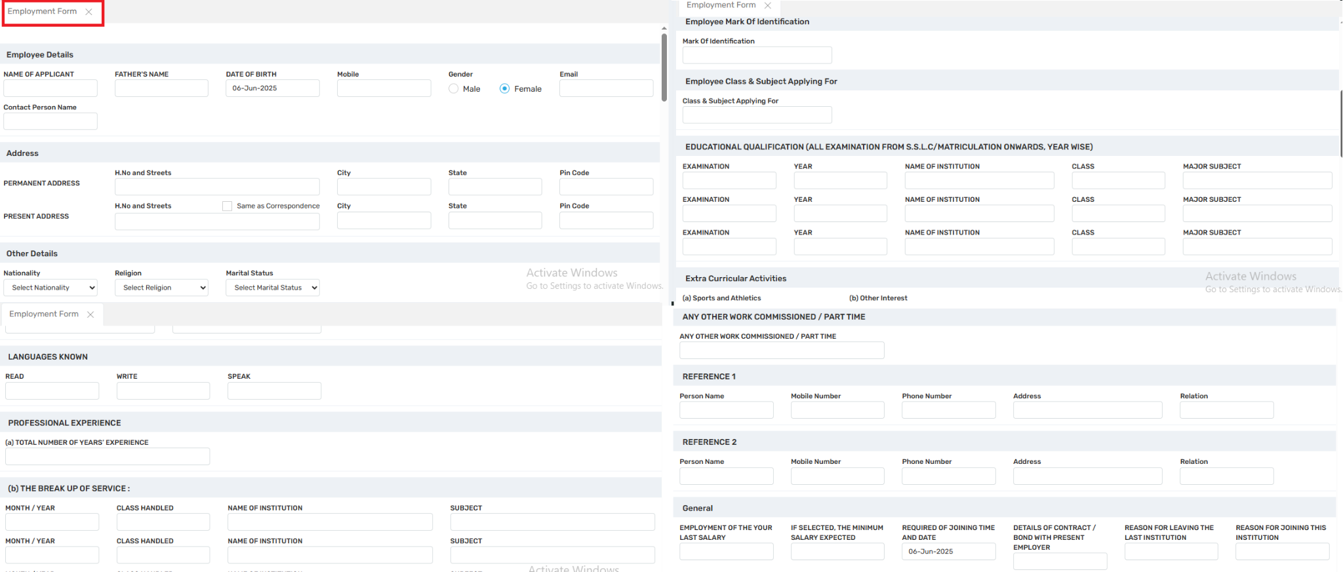The height and width of the screenshot is (572, 1343).
Task: Focus Reference 2 Address field
Action: pos(1088,476)
